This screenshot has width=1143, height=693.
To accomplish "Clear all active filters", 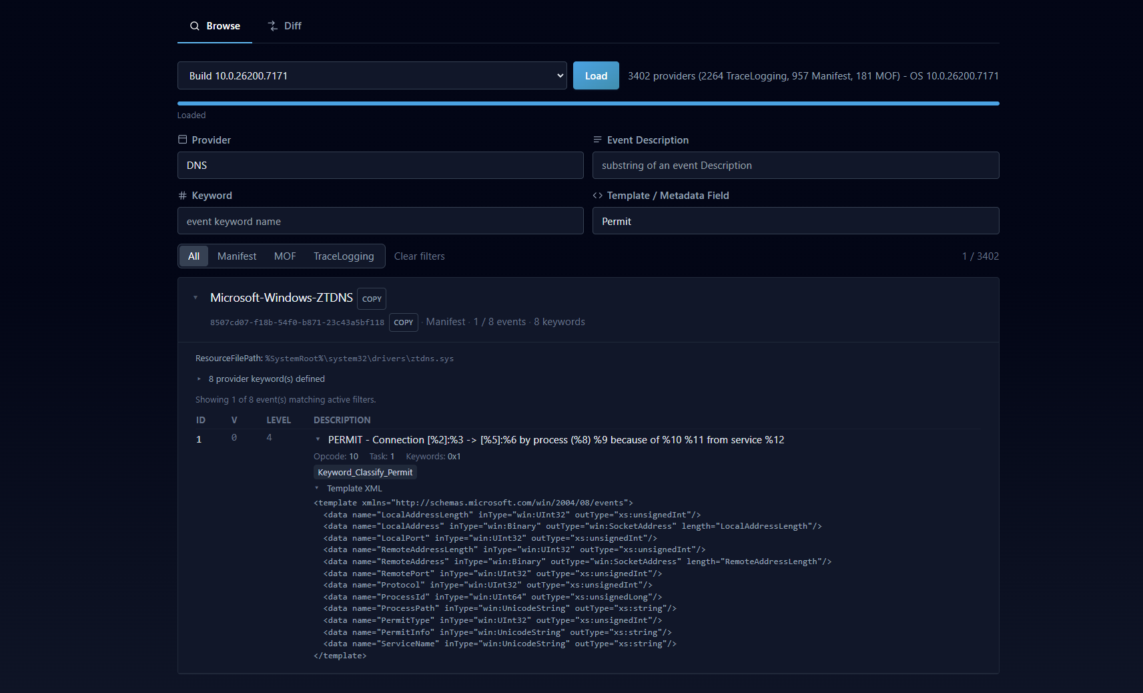I will click(x=419, y=256).
